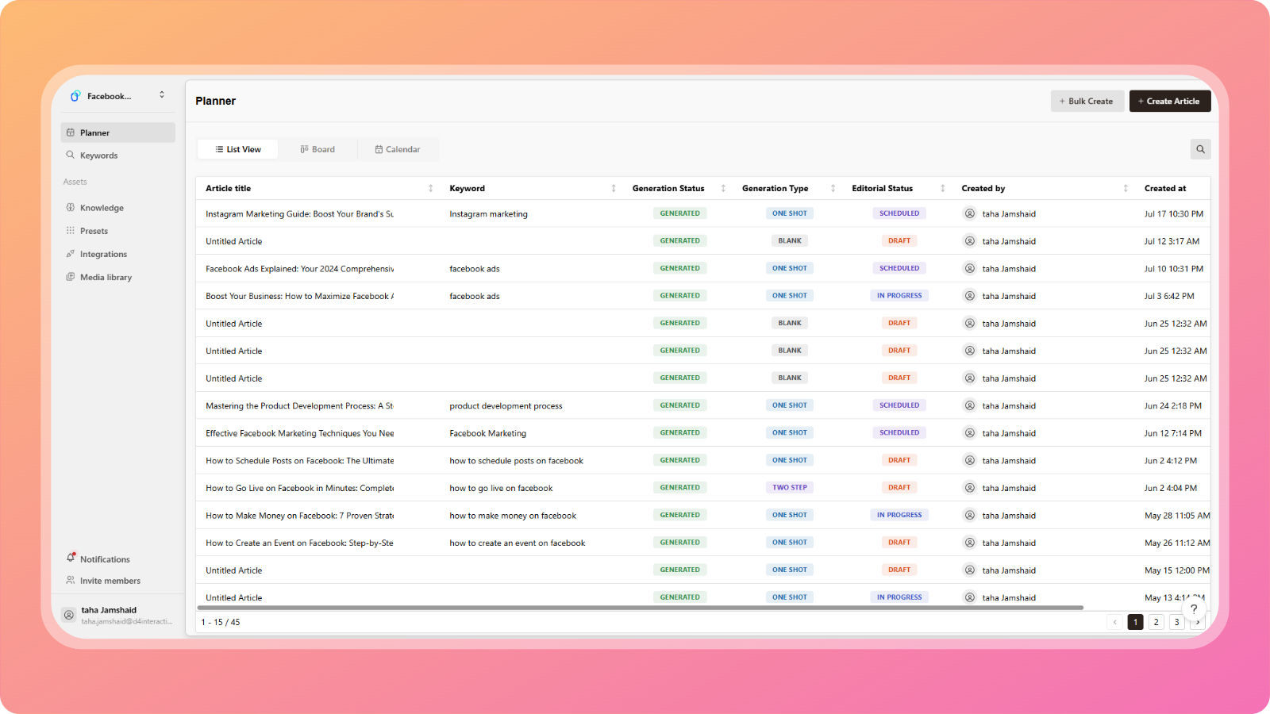Click the Invite members people icon
The height and width of the screenshot is (714, 1270).
tap(71, 580)
